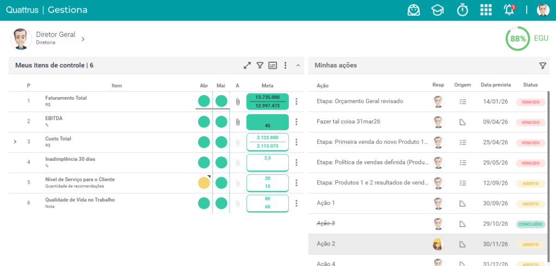Expand Diretor Geral chevron arrow
The image size is (556, 266).
pos(83,39)
